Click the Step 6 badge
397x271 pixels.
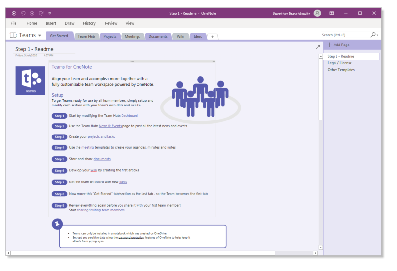pyautogui.click(x=60, y=170)
